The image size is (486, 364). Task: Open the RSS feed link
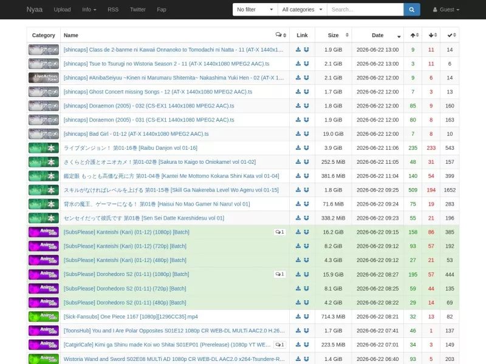113,10
